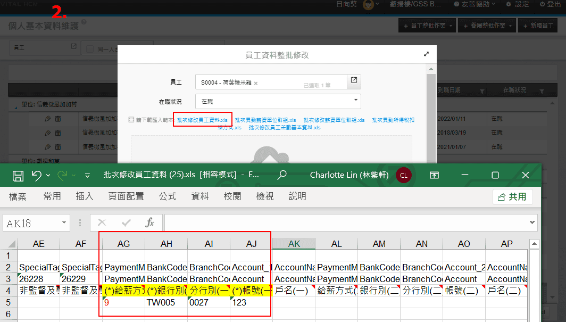Switch to the 插入 ribbon tab
Screen dimensions: 566x322
[85, 196]
